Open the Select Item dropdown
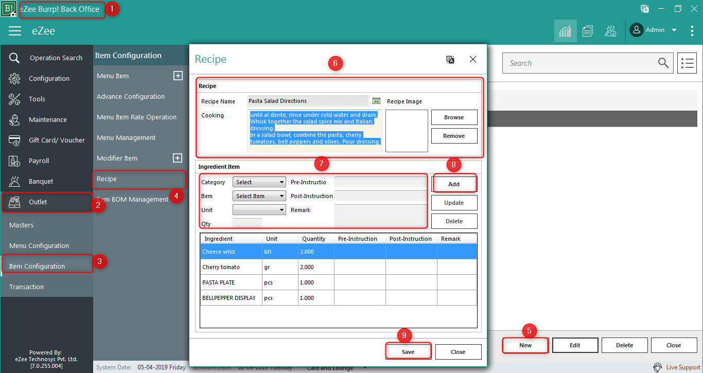The image size is (703, 373). click(259, 196)
